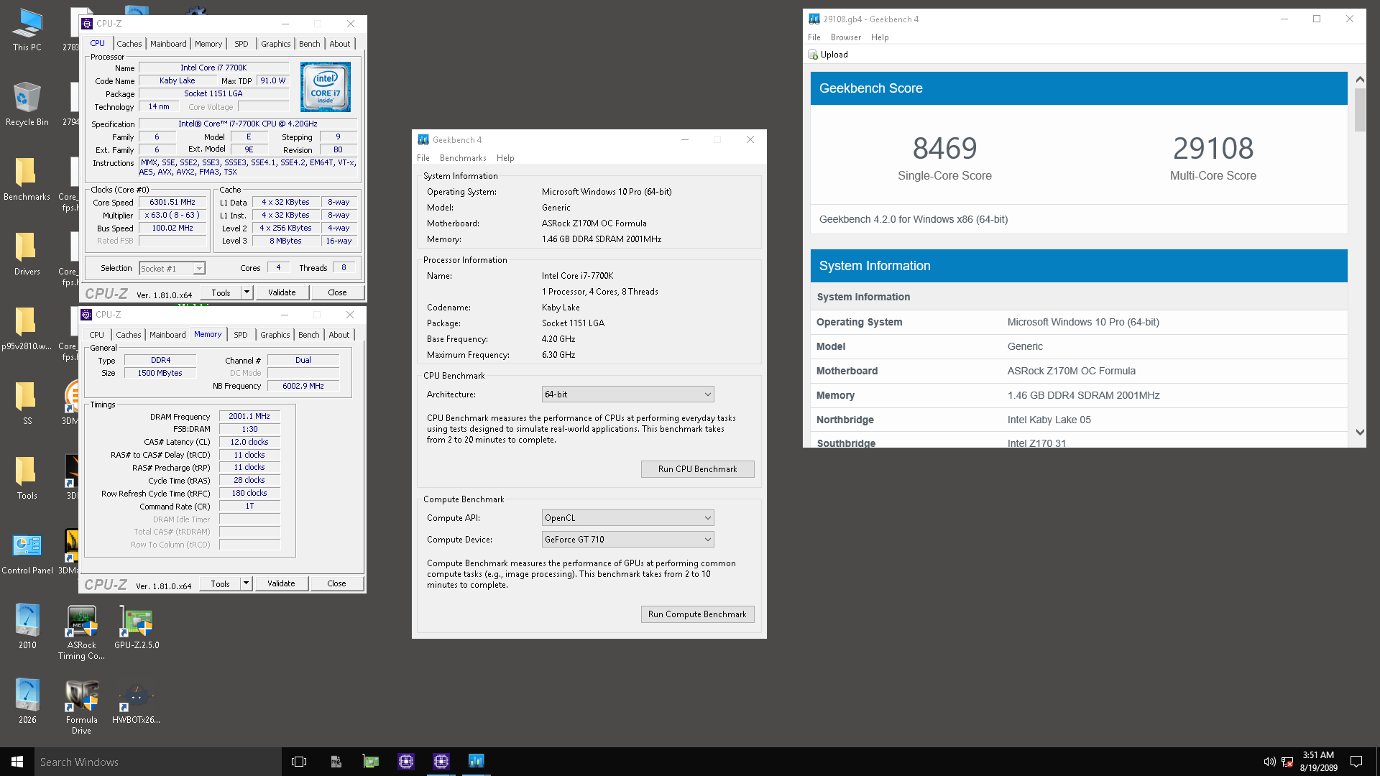
Task: Switch to Geekbench taskbar icon
Action: coord(477,761)
